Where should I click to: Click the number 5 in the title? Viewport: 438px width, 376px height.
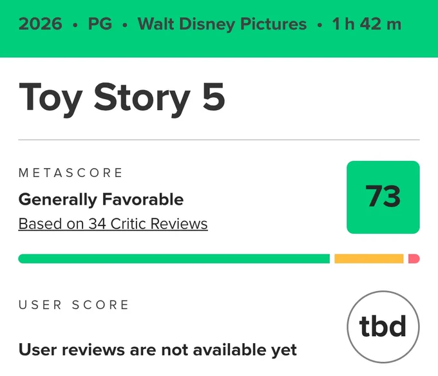(x=214, y=97)
